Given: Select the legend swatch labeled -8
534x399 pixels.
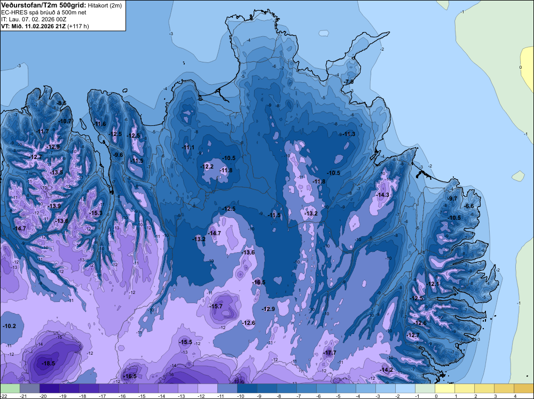Looking at the screenshot, I should [286, 388].
